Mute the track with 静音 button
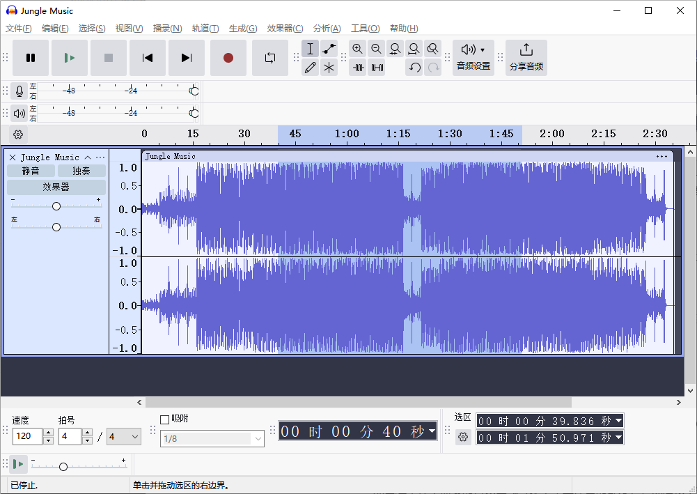This screenshot has height=494, width=697. [x=31, y=171]
